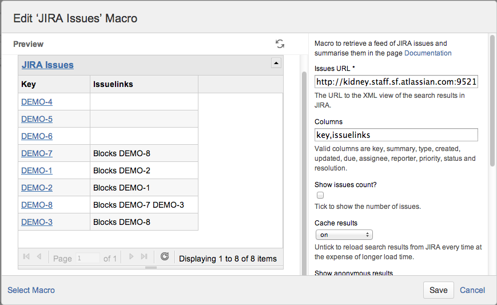Viewport: 497px width, 305px height.
Task: Sort by the Key column header
Action: click(x=29, y=84)
